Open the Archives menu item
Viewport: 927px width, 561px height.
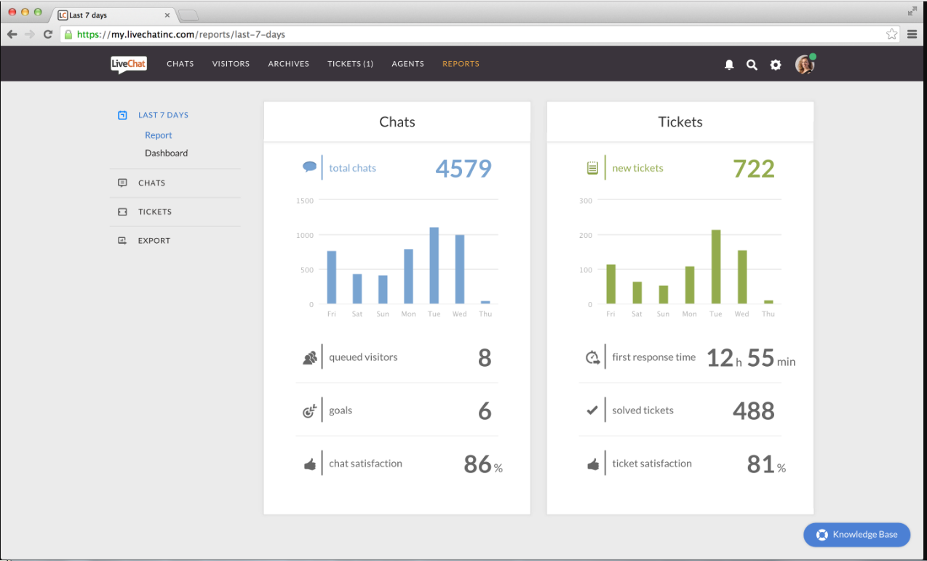tap(288, 64)
